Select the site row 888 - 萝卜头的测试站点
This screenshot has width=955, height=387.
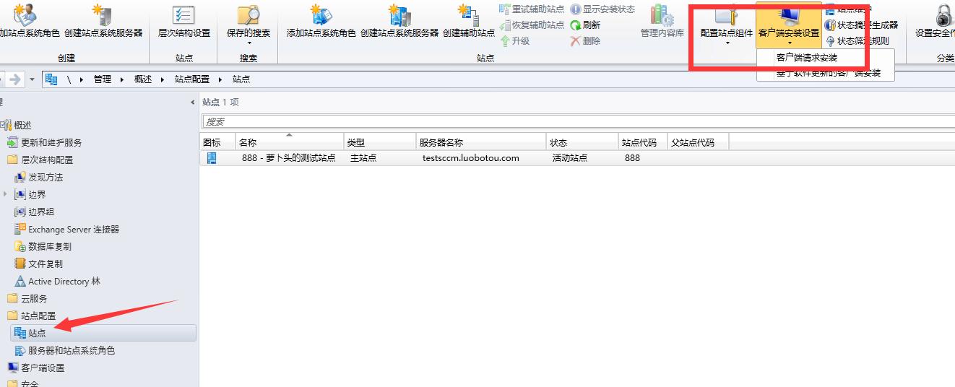click(x=577, y=158)
